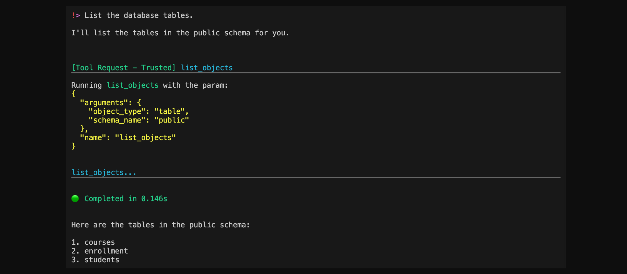The image size is (627, 274).
Task: Click the closing curly brace of the JSON
Action: tap(74, 146)
